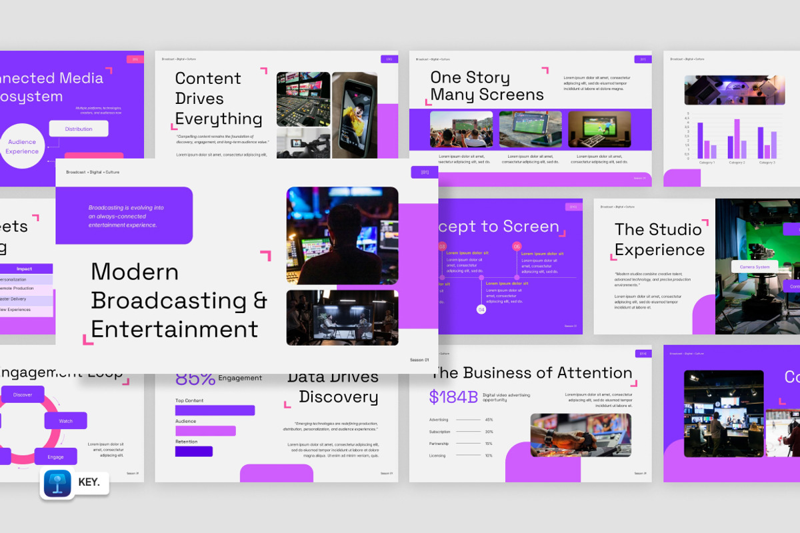Select the TV football photo

point(599,129)
